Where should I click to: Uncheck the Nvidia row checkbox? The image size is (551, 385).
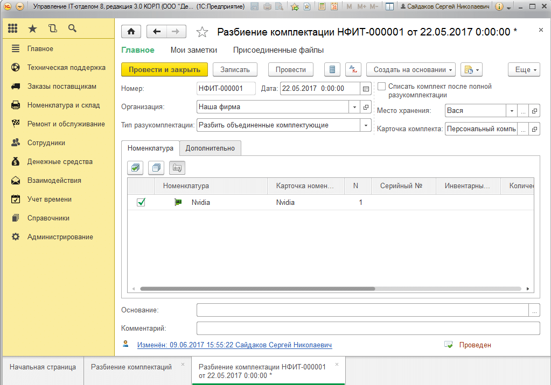tap(141, 203)
